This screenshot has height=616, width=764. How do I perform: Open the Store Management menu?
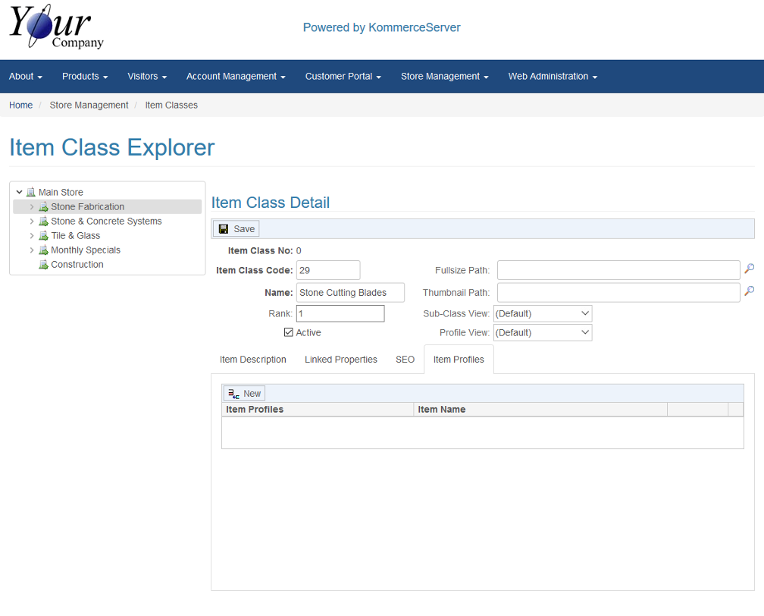pyautogui.click(x=444, y=77)
